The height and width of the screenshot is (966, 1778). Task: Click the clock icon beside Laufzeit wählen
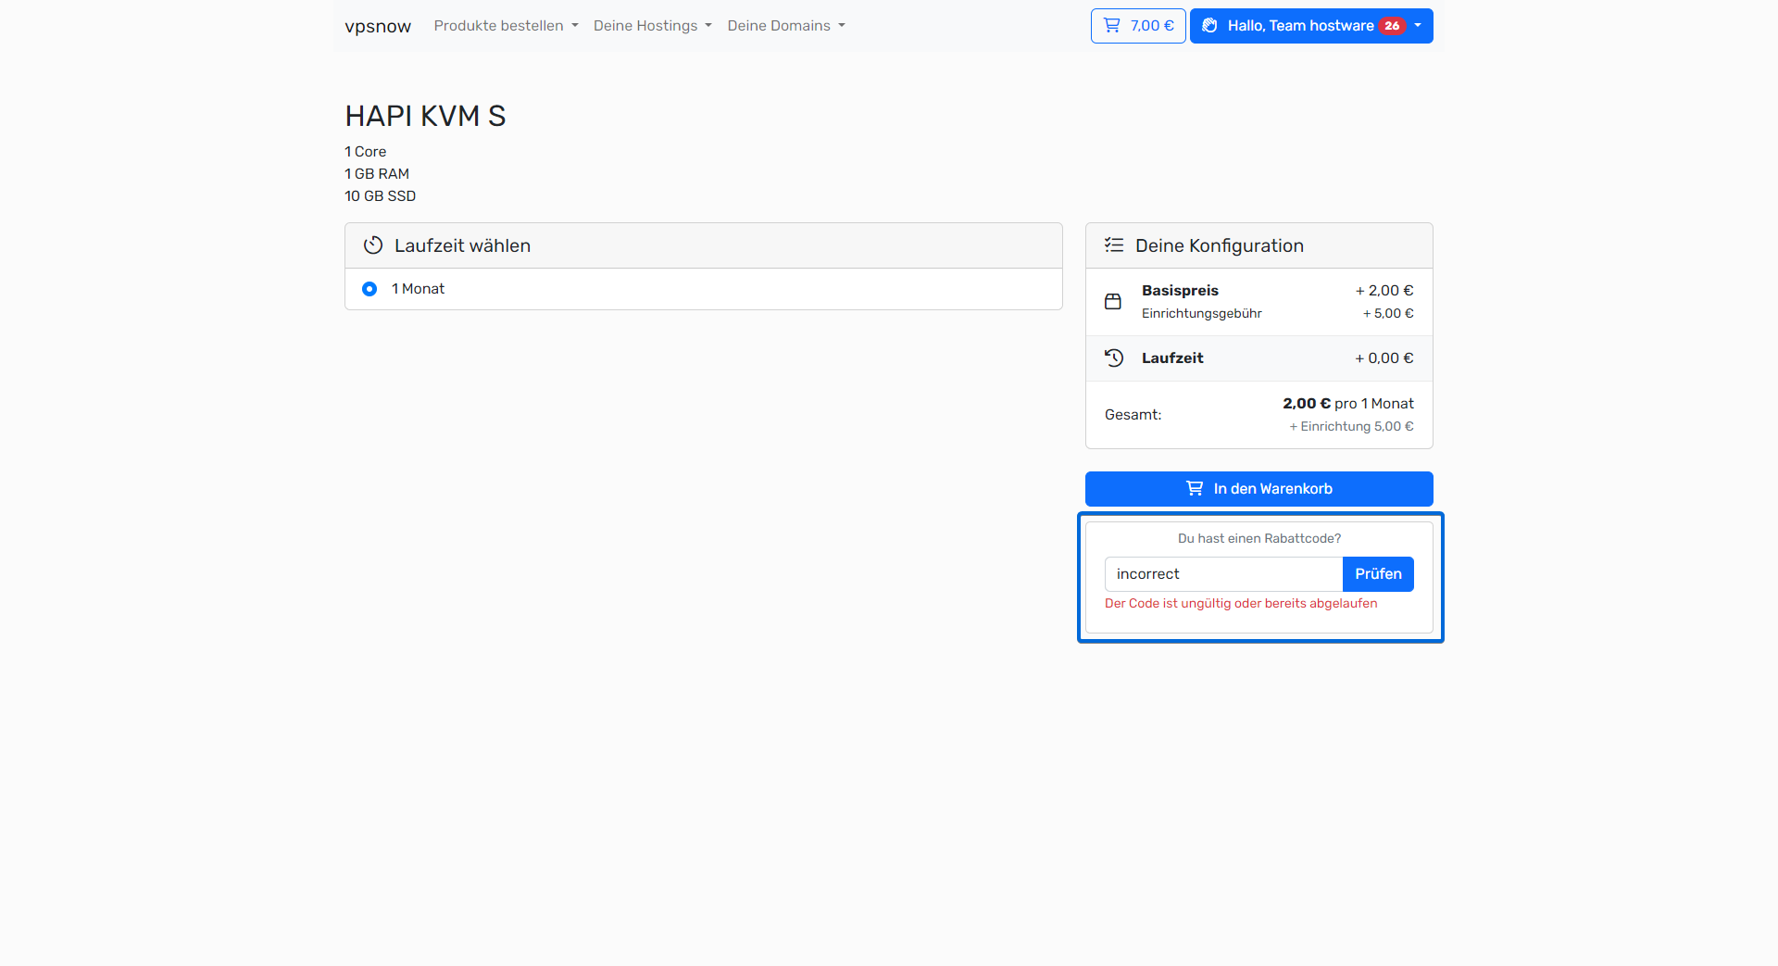[x=373, y=245]
